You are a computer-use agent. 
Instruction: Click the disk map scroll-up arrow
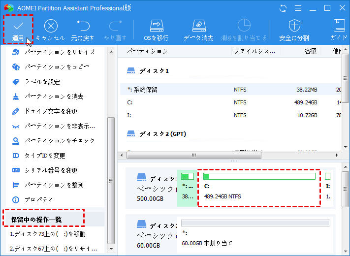(346, 167)
